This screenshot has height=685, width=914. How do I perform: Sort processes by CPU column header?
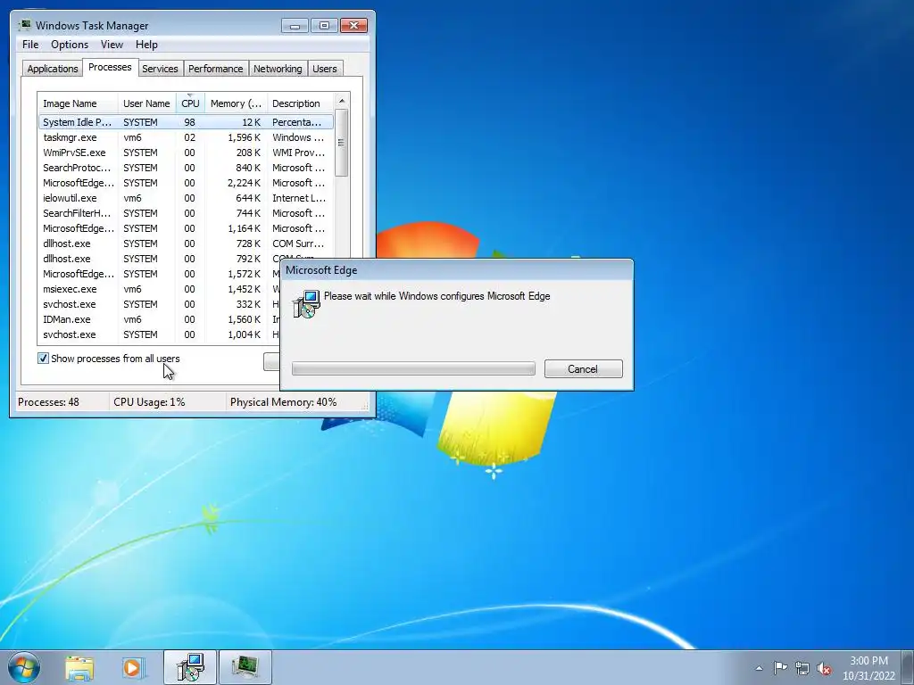190,103
